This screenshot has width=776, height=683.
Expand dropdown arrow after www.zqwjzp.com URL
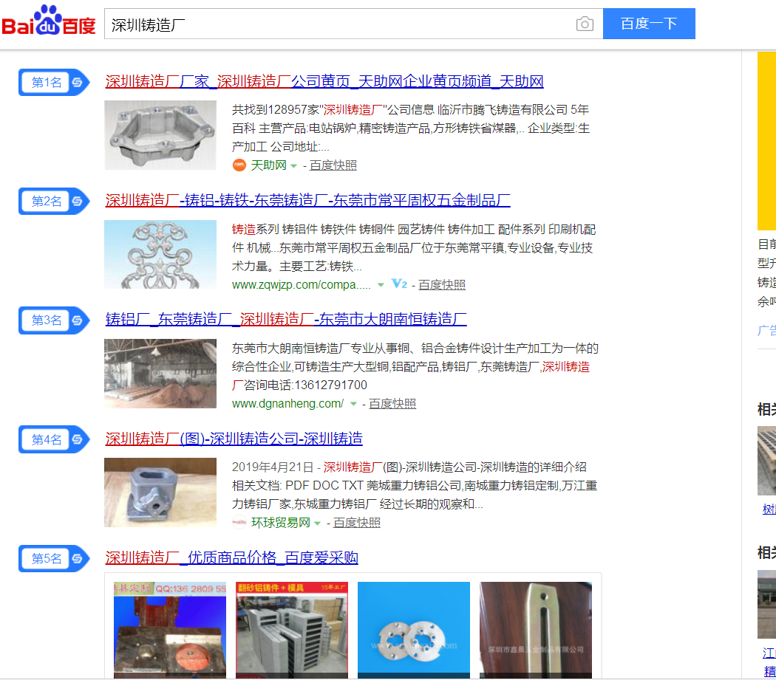(x=381, y=285)
